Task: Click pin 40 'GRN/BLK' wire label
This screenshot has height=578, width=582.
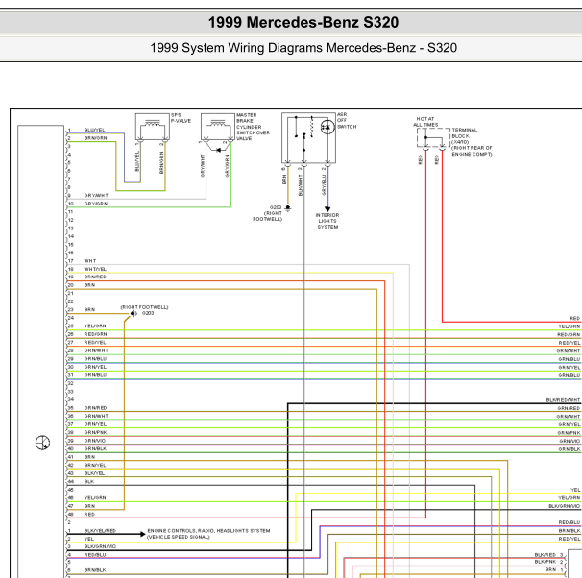Action: tap(95, 448)
